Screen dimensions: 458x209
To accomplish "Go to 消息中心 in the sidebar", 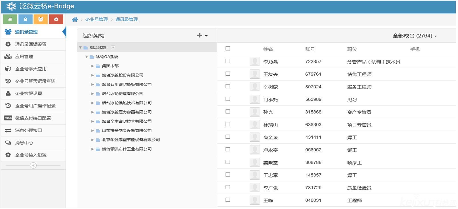I will tap(24, 143).
